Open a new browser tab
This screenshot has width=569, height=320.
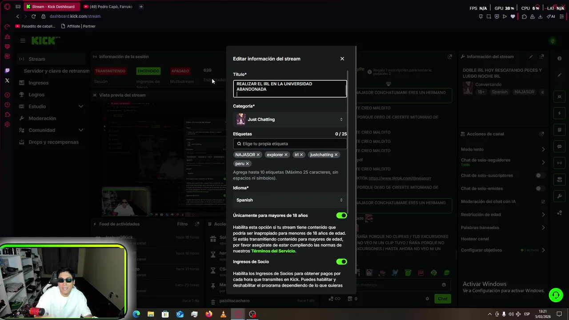click(x=141, y=7)
